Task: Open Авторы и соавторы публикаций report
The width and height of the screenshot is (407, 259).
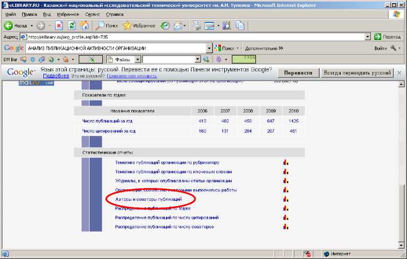Action: 148,199
